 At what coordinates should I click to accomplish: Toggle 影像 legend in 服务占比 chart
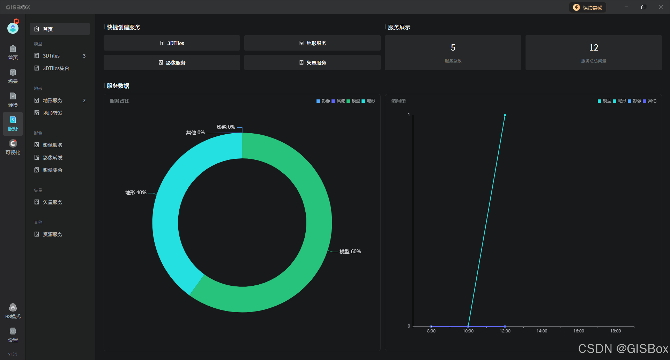click(323, 101)
